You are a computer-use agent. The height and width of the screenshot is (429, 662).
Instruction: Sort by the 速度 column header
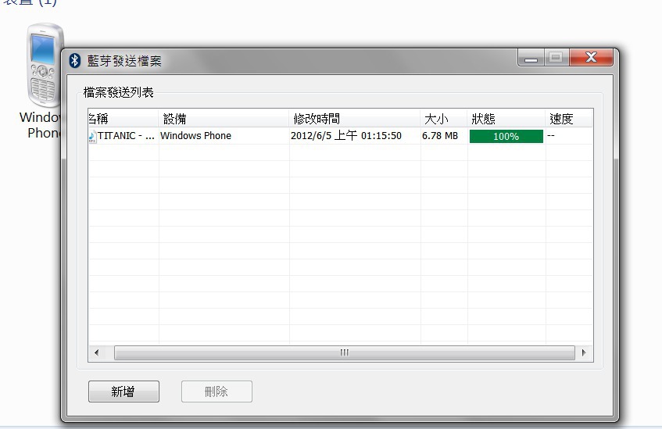click(x=569, y=119)
